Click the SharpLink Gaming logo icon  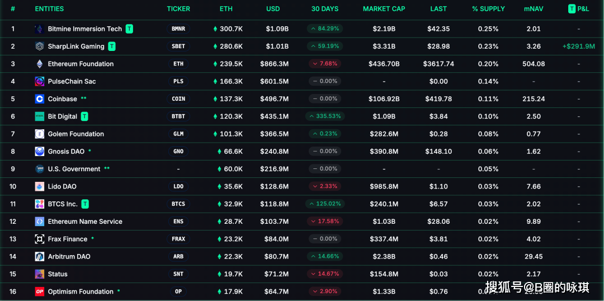(x=40, y=46)
